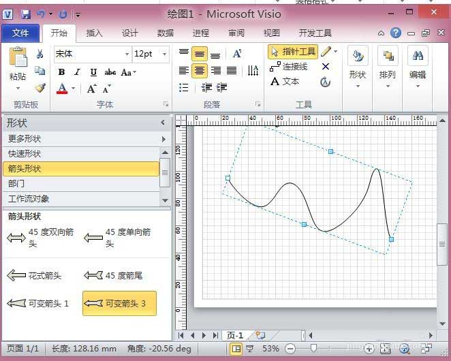
Task: Select the Format Painter brush icon
Action: (x=40, y=87)
